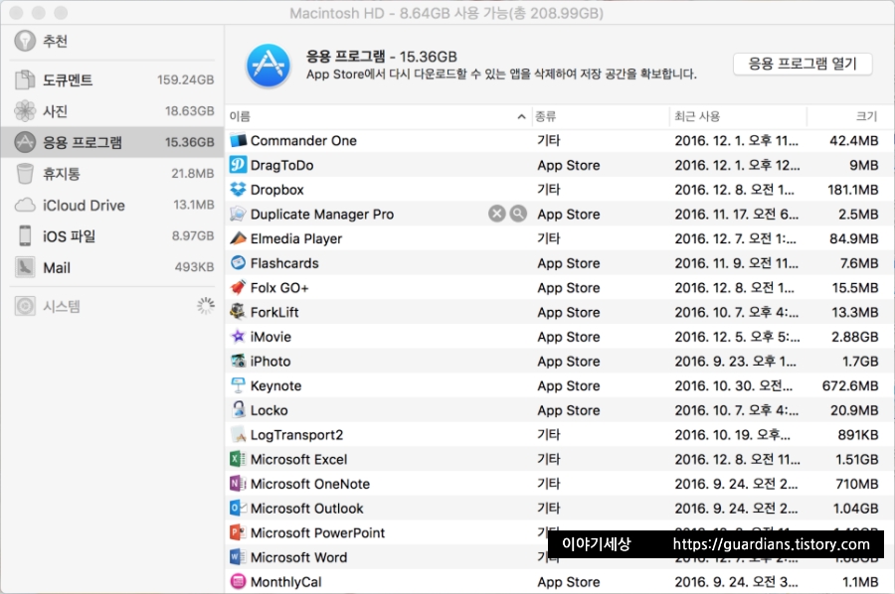895x594 pixels.
Task: Click the 493KB size next to Mail
Action: pyautogui.click(x=194, y=267)
